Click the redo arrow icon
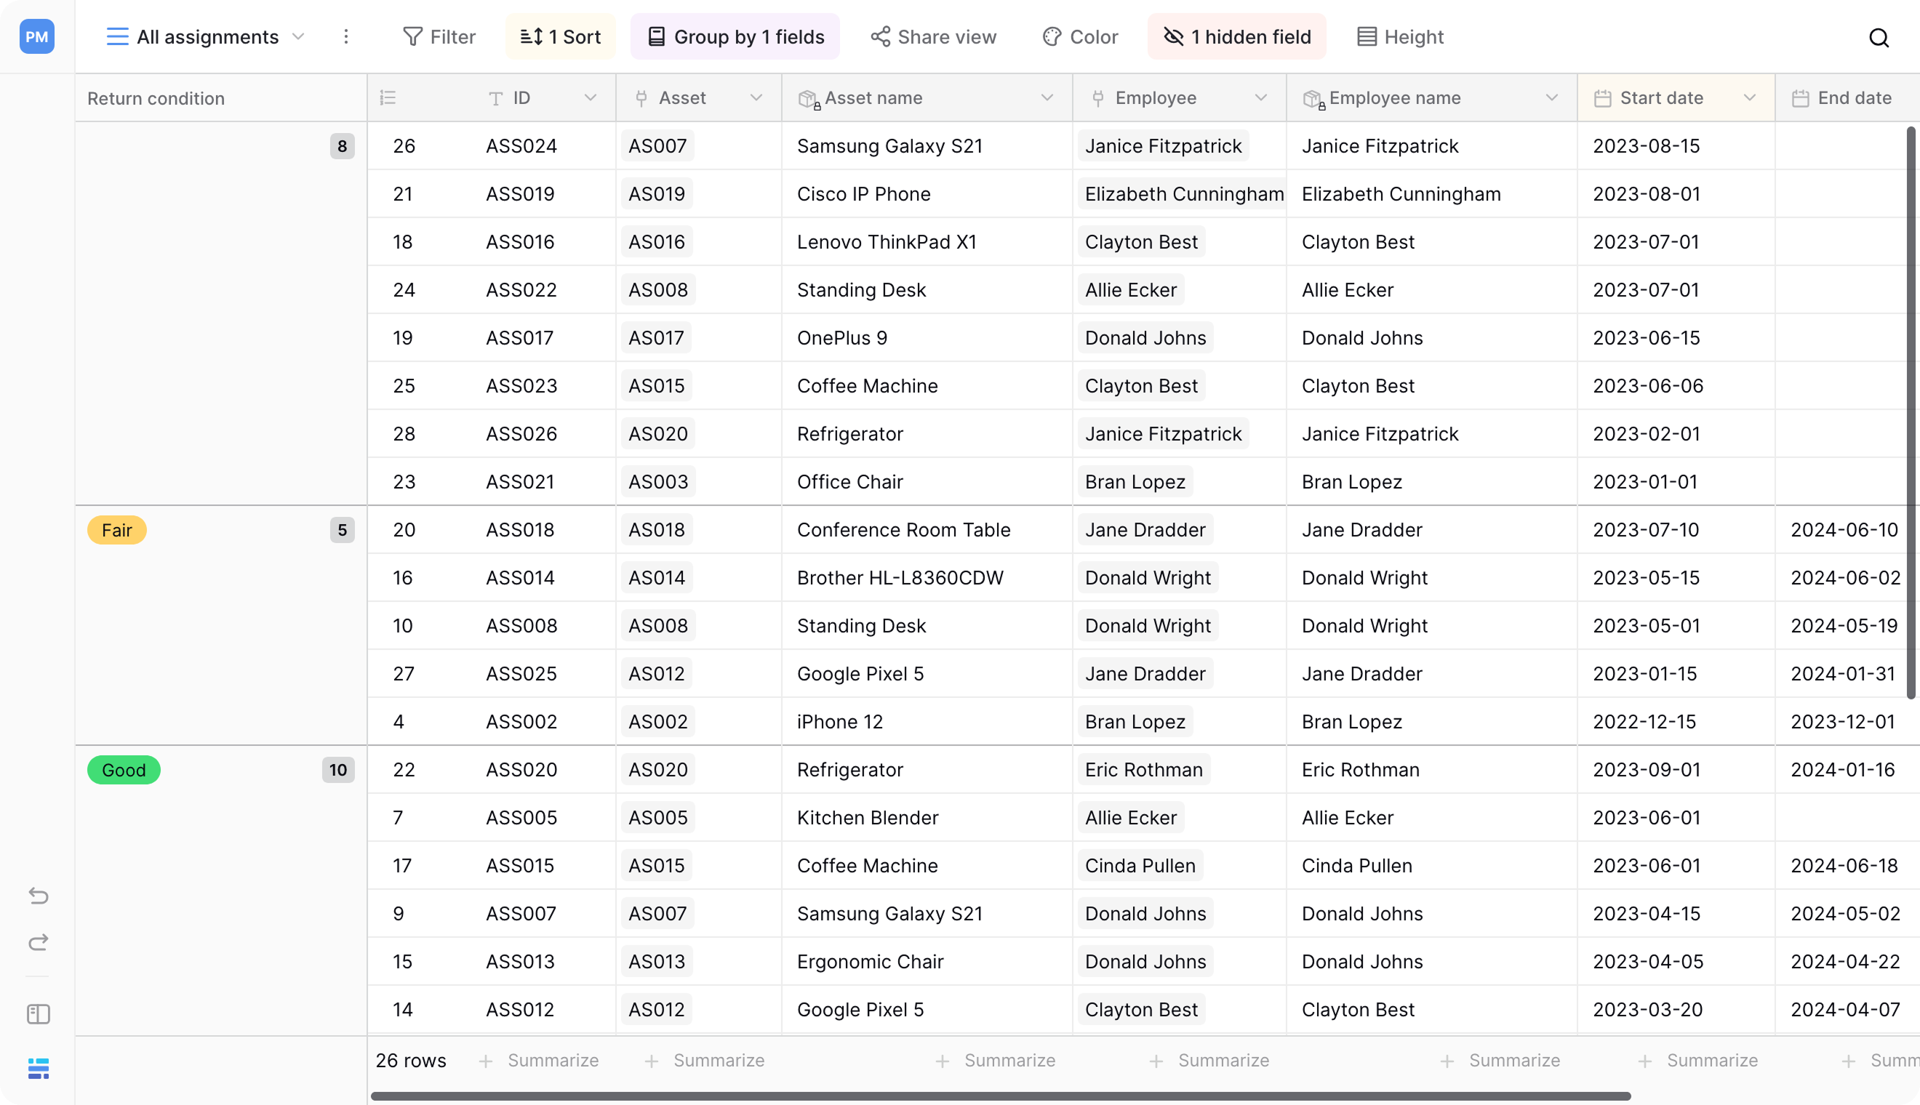This screenshot has height=1105, width=1920. (38, 942)
